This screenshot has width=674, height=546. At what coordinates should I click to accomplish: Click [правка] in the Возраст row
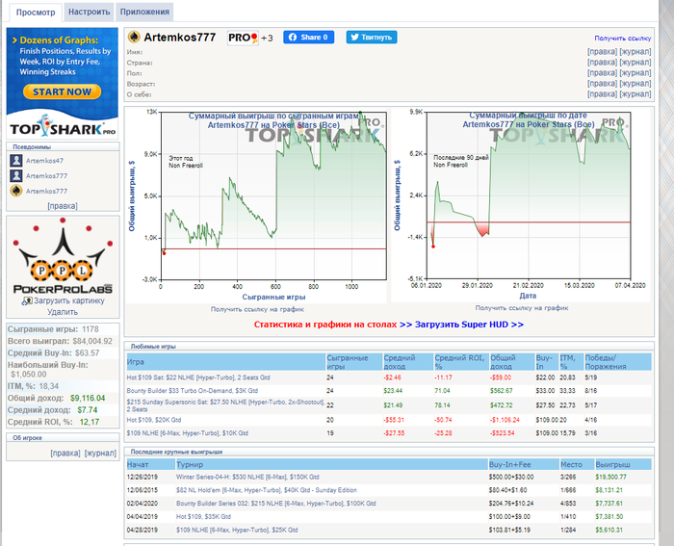pyautogui.click(x=602, y=84)
